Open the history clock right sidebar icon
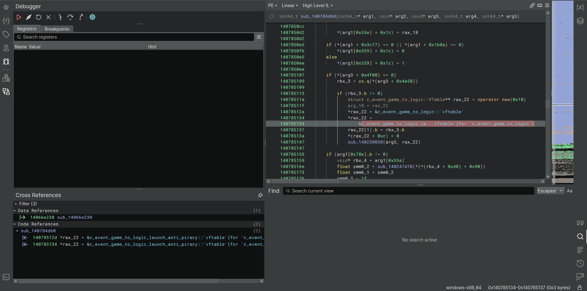This screenshot has width=587, height=291. pyautogui.click(x=580, y=263)
